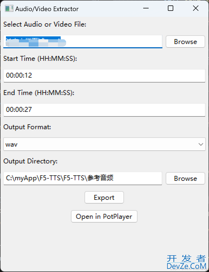This screenshot has height=272, width=209.
Task: Click the Start Time (HH:MM:SS) label
Action: click(x=40, y=59)
